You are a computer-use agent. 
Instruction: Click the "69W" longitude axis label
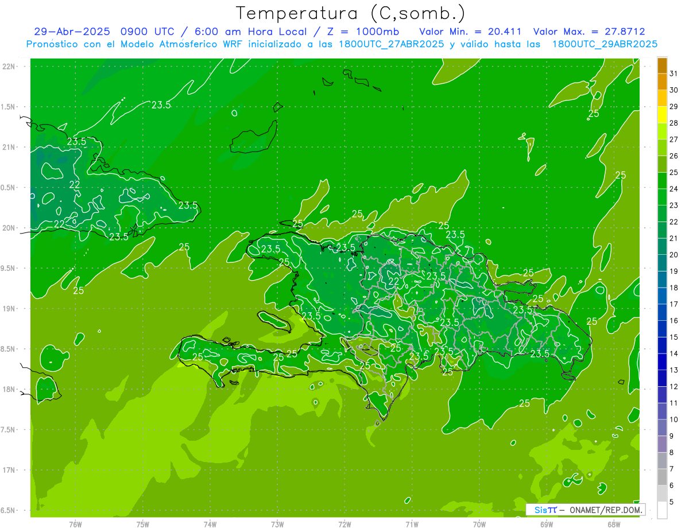click(547, 524)
